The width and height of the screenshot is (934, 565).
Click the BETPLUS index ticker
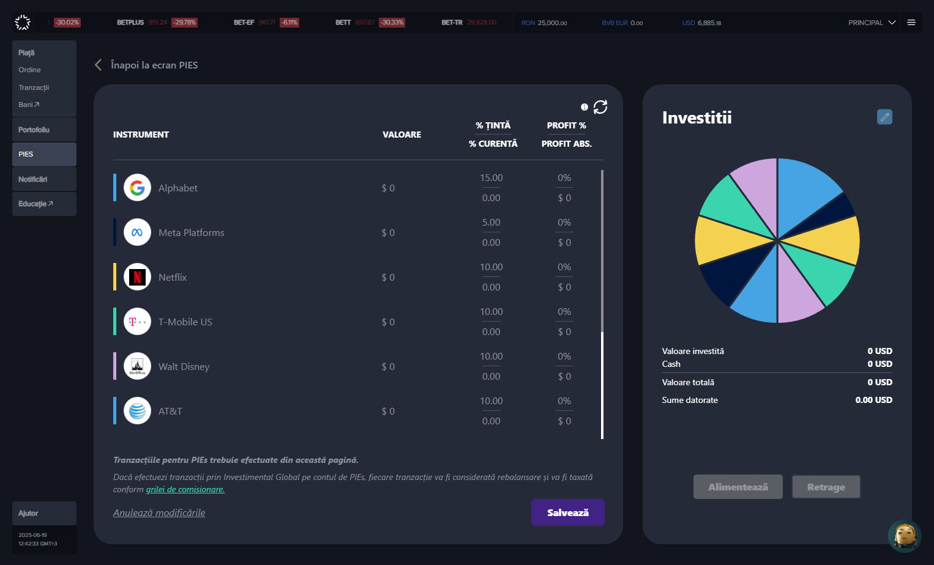[x=157, y=23]
